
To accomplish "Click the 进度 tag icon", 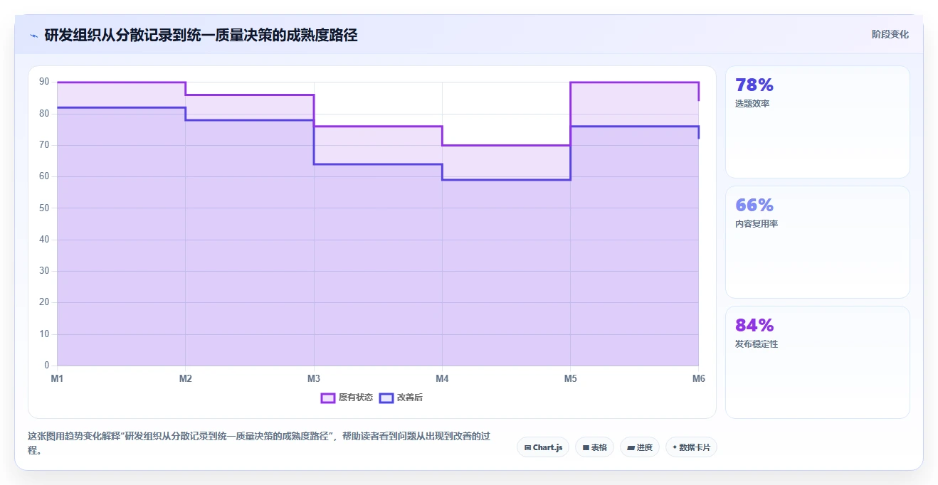I will click(x=631, y=447).
